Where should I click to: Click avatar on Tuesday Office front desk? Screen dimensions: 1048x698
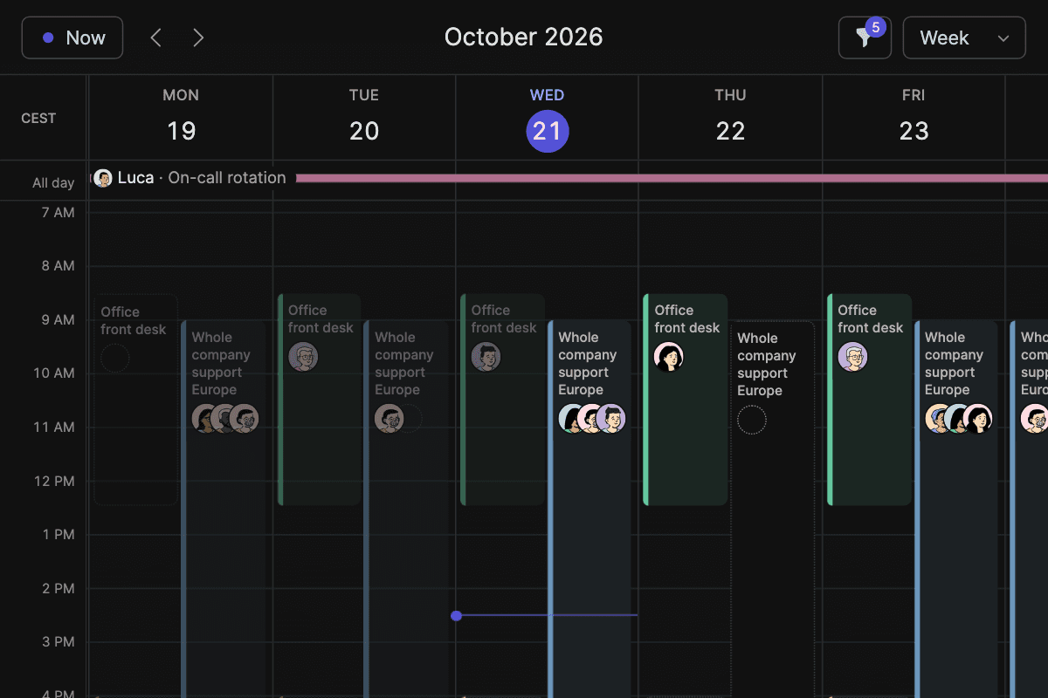[303, 356]
